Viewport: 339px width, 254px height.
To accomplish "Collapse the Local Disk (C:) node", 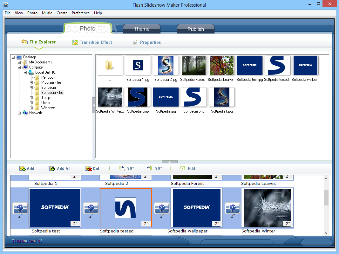I will (x=25, y=72).
